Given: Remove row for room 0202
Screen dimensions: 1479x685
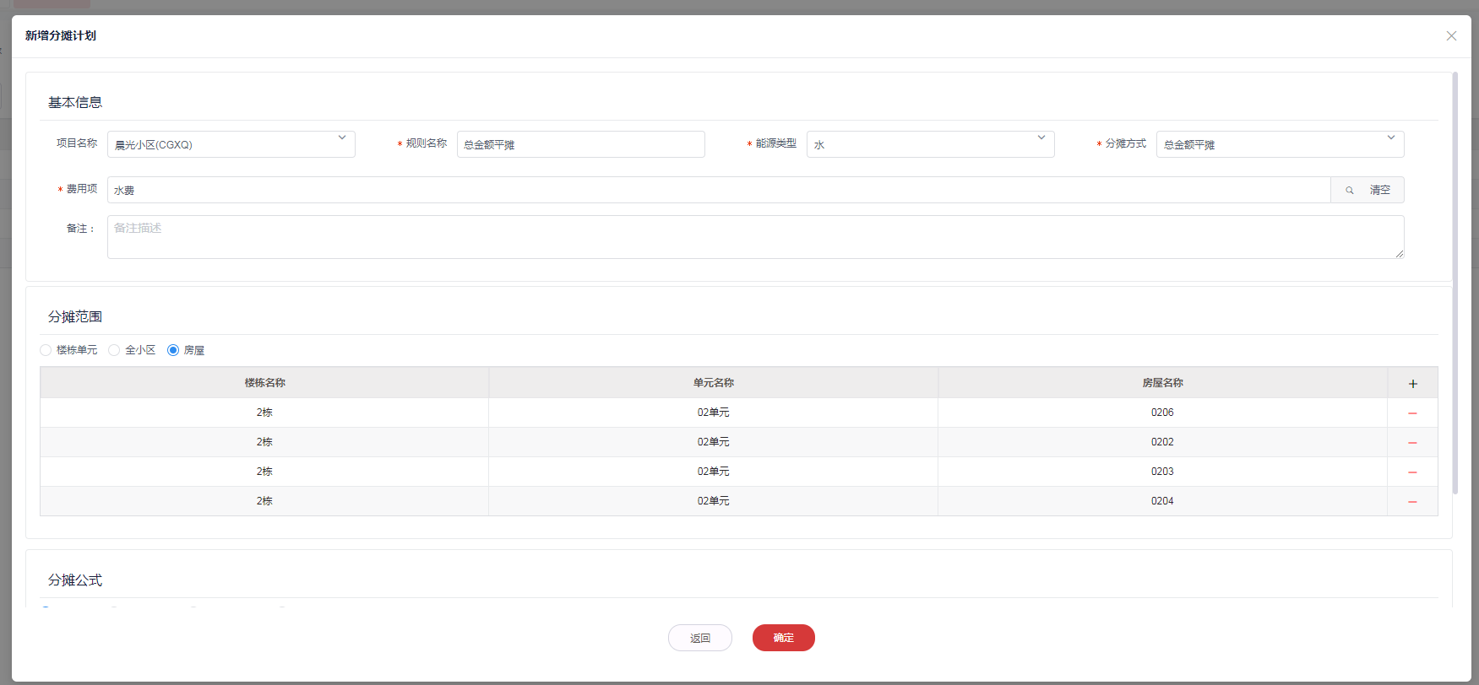Looking at the screenshot, I should [x=1412, y=443].
